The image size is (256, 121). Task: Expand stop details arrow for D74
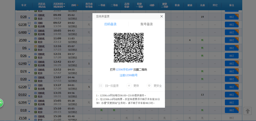29,73
